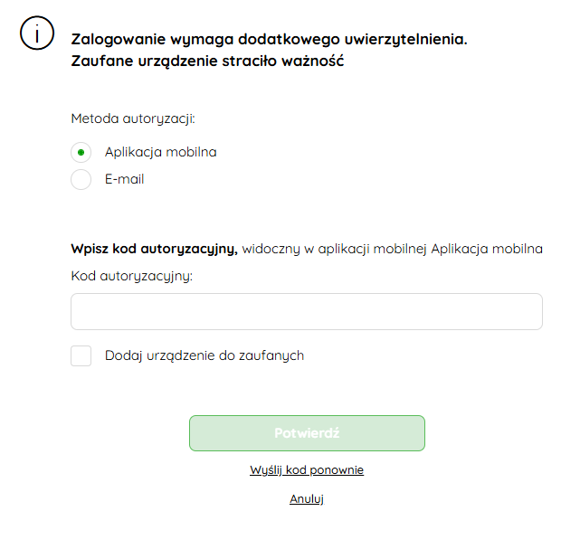The width and height of the screenshot is (580, 549).
Task: Select the Aplikacja mobilna radio button
Action: (x=81, y=152)
